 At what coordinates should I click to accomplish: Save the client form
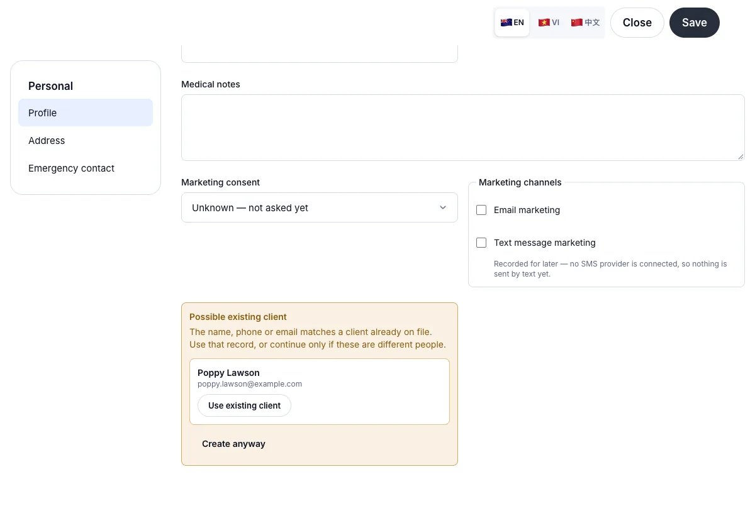click(695, 23)
